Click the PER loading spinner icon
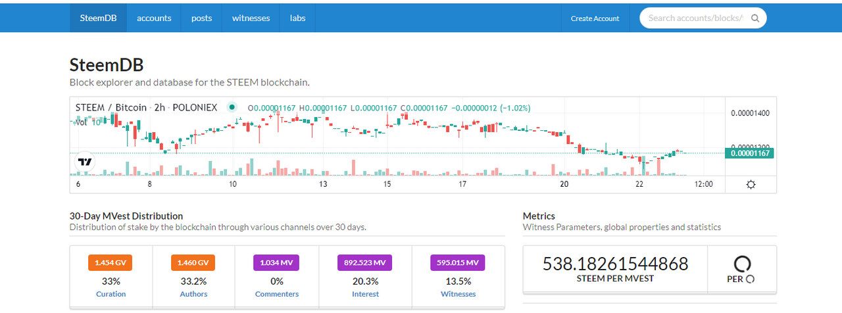This screenshot has width=842, height=313. click(x=742, y=264)
